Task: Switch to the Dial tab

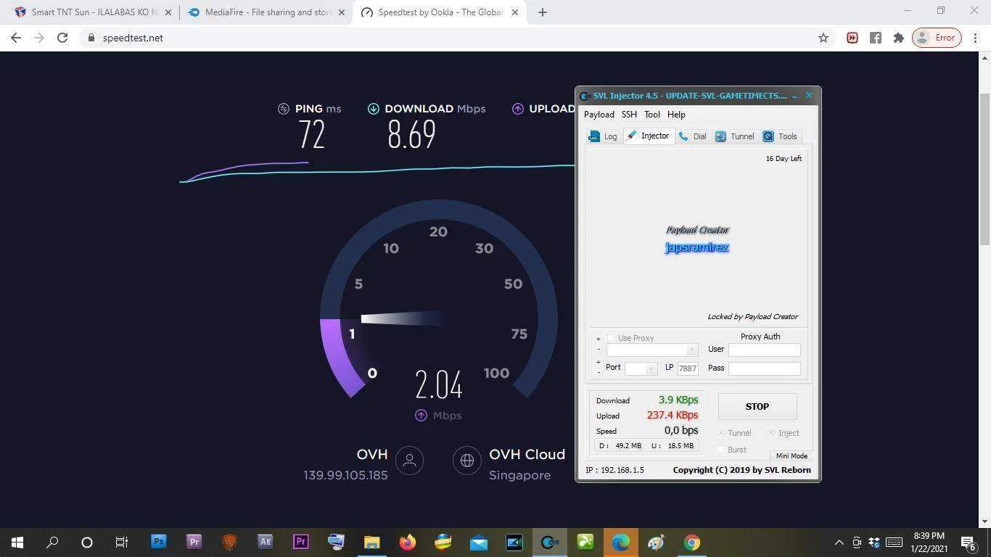Action: 692,136
